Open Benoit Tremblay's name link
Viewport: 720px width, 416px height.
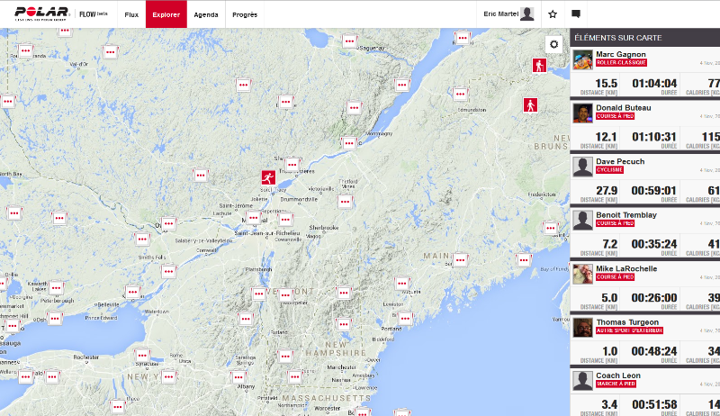pyautogui.click(x=626, y=215)
